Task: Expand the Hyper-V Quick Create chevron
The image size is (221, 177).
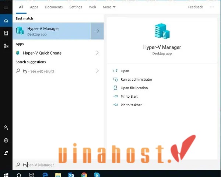Action: 97,53
